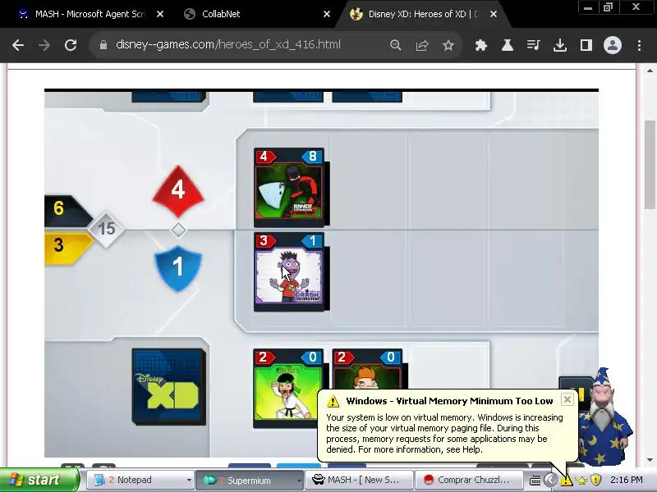Click the silver diamond showing 15
The width and height of the screenshot is (657, 492).
click(x=106, y=229)
